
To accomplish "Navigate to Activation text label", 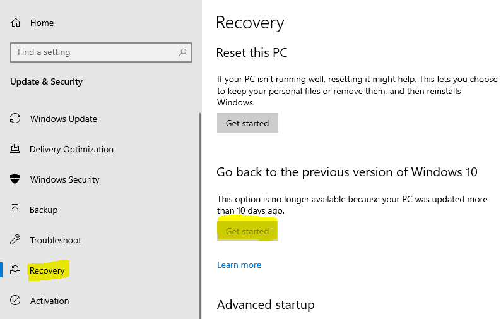I will pyautogui.click(x=49, y=301).
